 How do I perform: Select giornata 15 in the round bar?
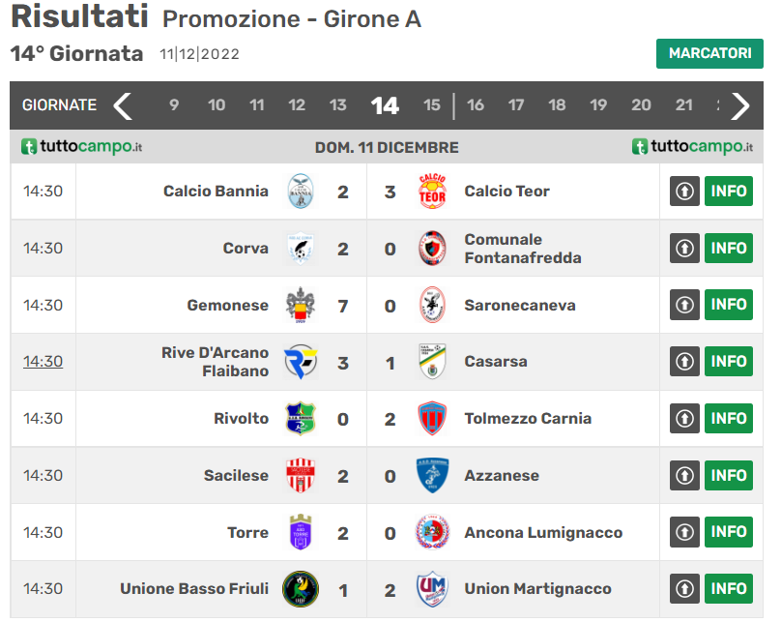(432, 105)
